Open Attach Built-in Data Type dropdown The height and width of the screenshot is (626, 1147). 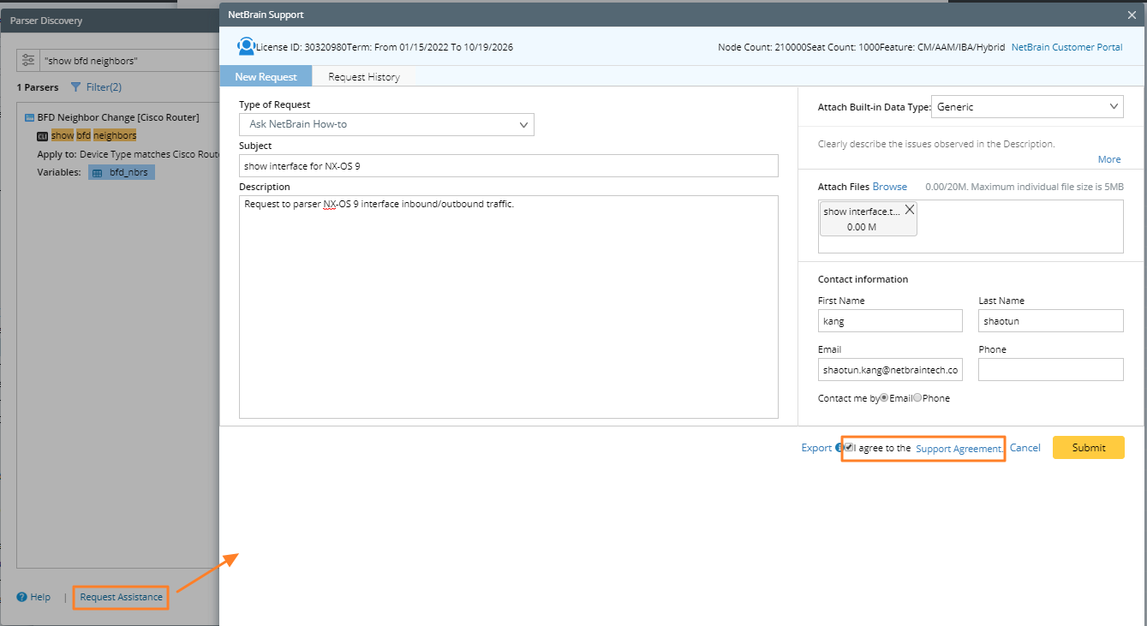[x=1026, y=107]
